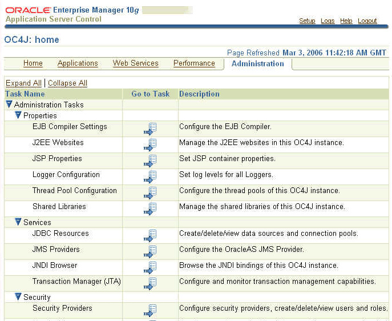This screenshot has height=321, width=392.
Task: Click the Services group label
Action: [x=37, y=222]
